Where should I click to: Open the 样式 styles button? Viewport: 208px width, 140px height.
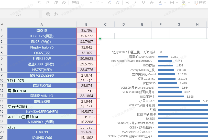coord(200,3)
